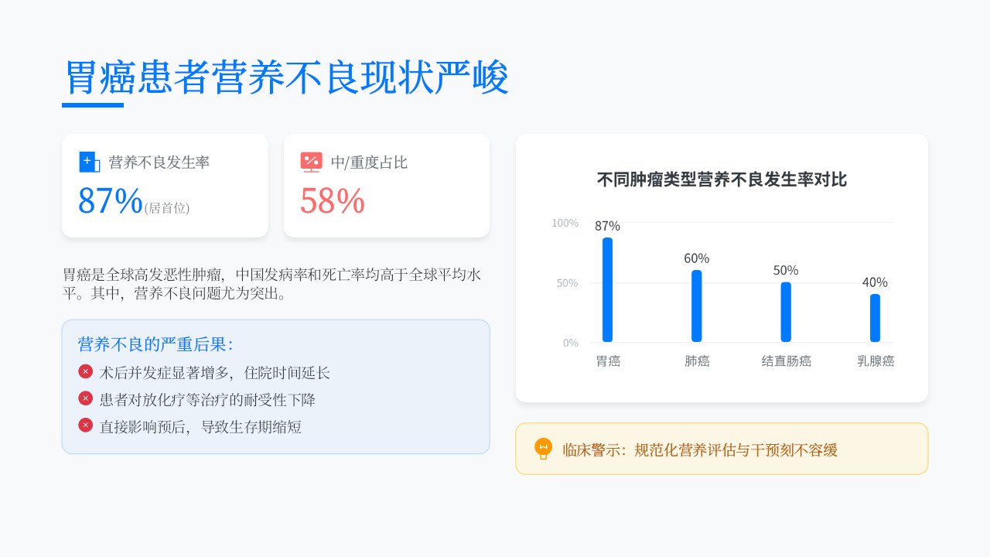Click the large 87% statistic
990x557 pixels.
pos(111,200)
